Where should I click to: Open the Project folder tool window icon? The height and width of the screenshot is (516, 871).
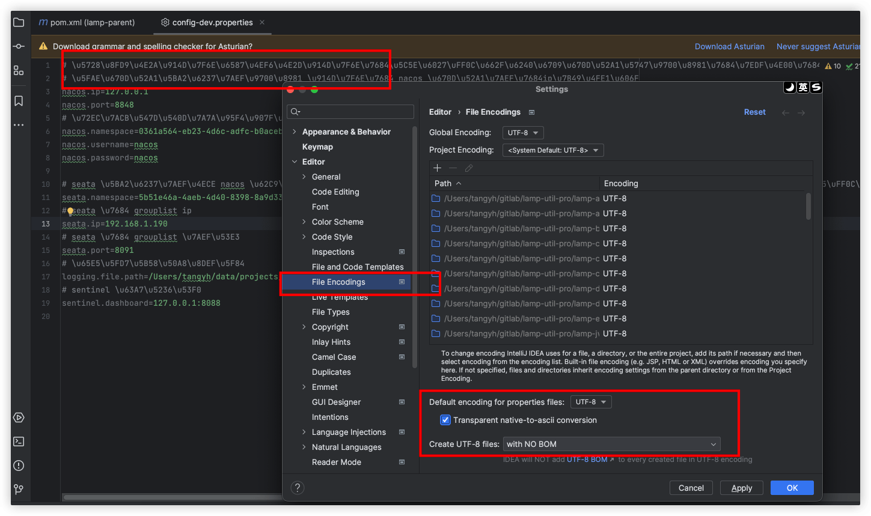[19, 22]
